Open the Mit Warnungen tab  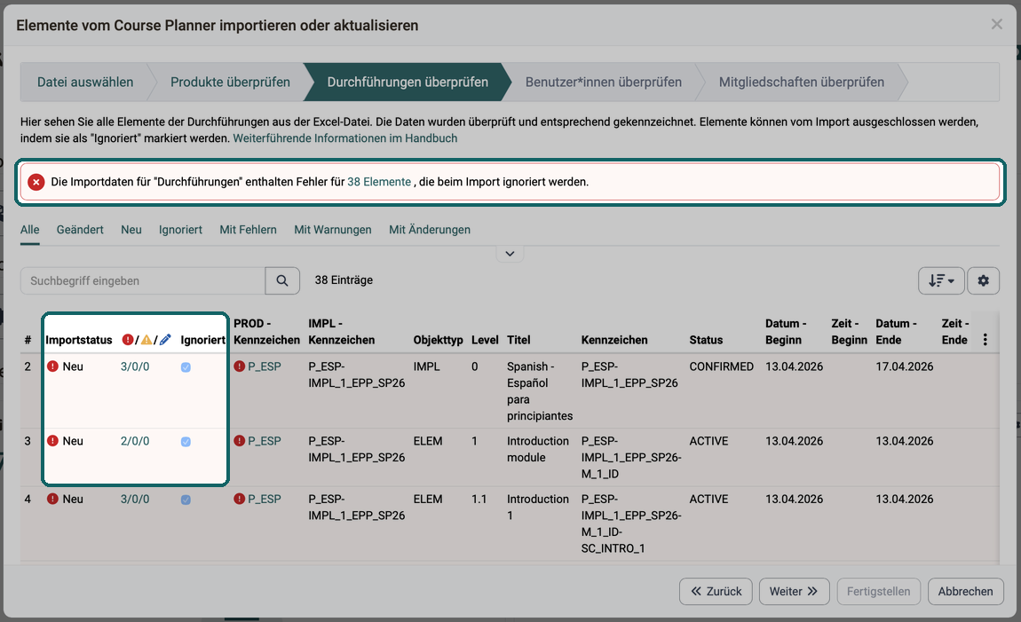[333, 230]
